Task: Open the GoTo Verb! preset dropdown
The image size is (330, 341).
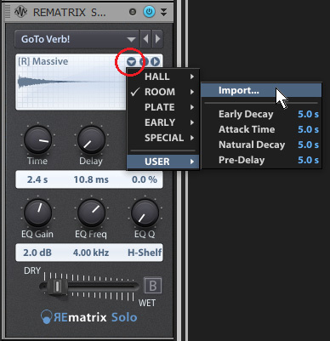Action: [x=77, y=39]
